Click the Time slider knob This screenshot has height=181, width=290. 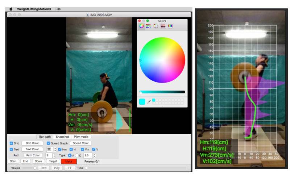(x=86, y=168)
